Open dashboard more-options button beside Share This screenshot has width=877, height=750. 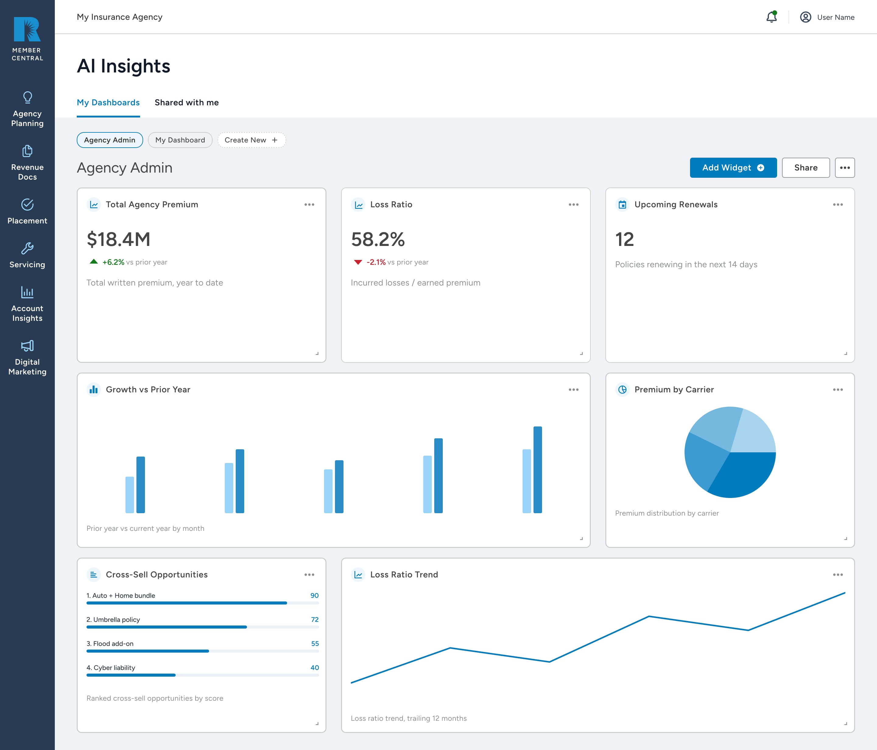point(845,168)
